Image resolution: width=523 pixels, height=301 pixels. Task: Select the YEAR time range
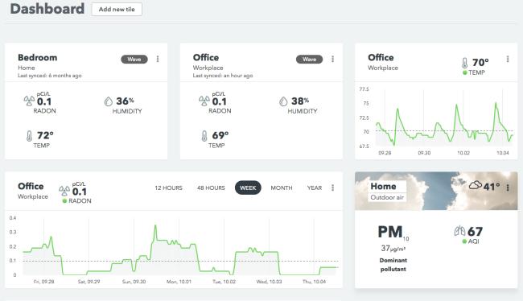pyautogui.click(x=315, y=188)
